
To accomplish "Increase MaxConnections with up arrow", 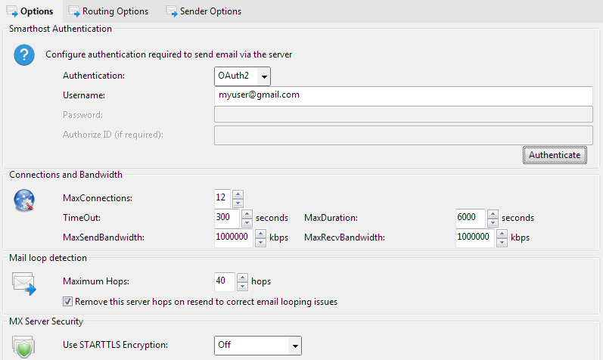I will coord(238,194).
